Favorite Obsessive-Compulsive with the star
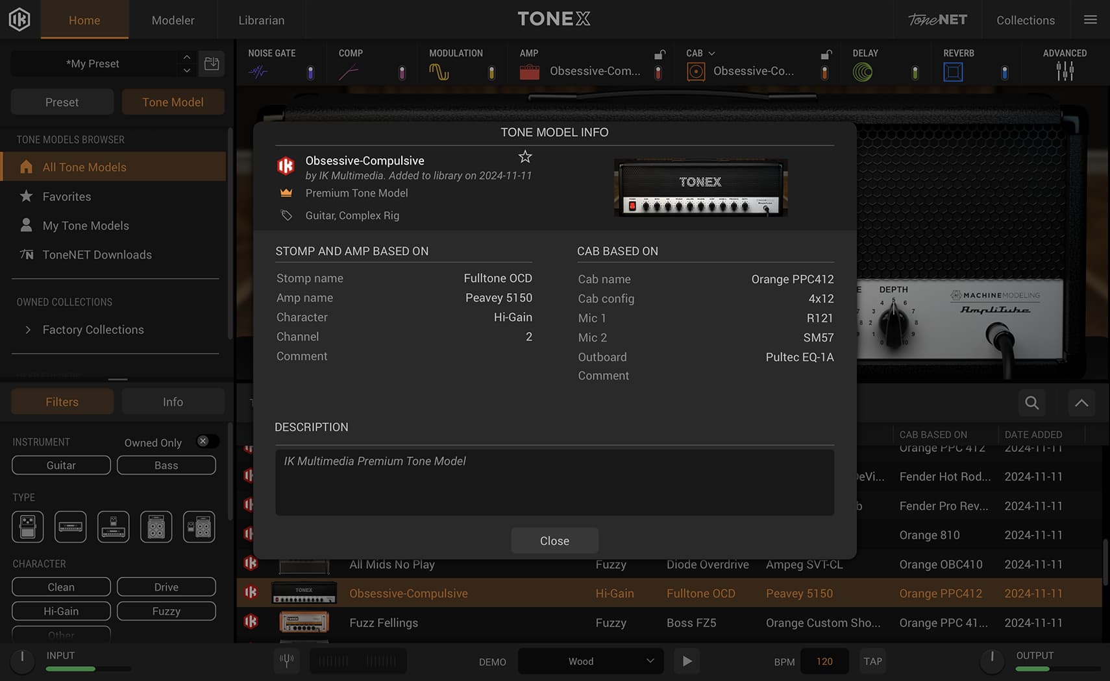Image resolution: width=1110 pixels, height=681 pixels. pyautogui.click(x=524, y=156)
